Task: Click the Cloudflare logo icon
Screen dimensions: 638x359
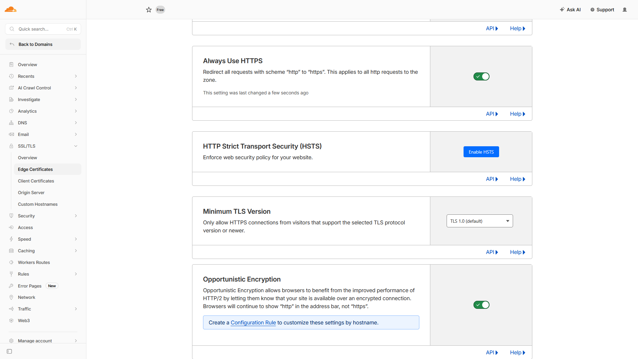Action: click(11, 9)
